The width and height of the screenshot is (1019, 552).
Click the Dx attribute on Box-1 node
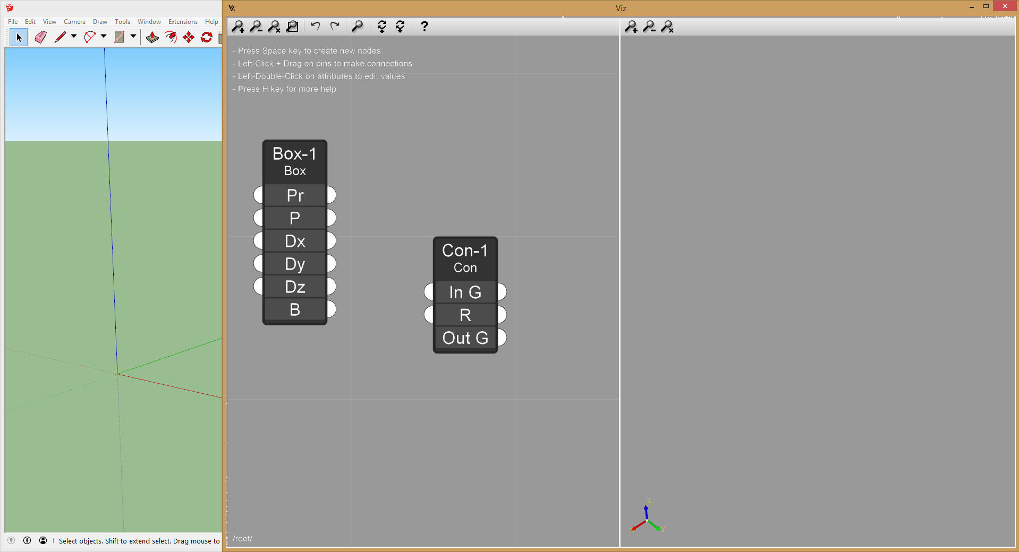[295, 241]
